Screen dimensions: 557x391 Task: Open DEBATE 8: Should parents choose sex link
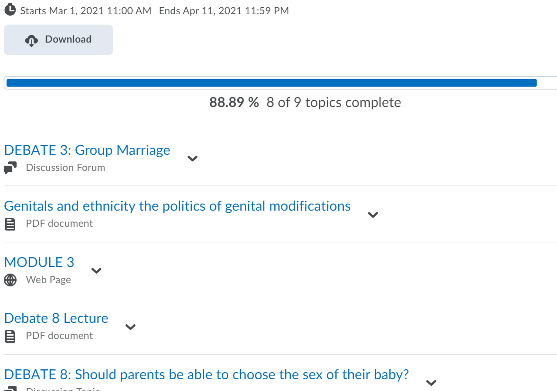(207, 374)
